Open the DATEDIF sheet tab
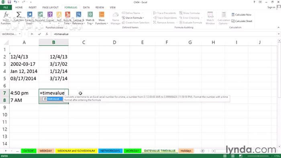The width and height of the screenshot is (281, 158). 29,151
